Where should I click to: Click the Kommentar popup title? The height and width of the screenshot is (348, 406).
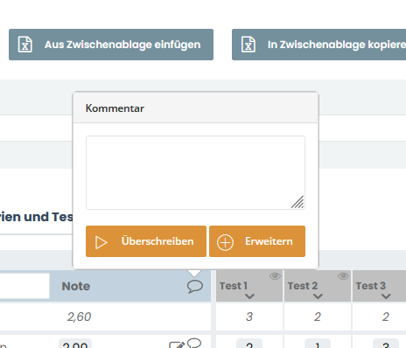115,108
